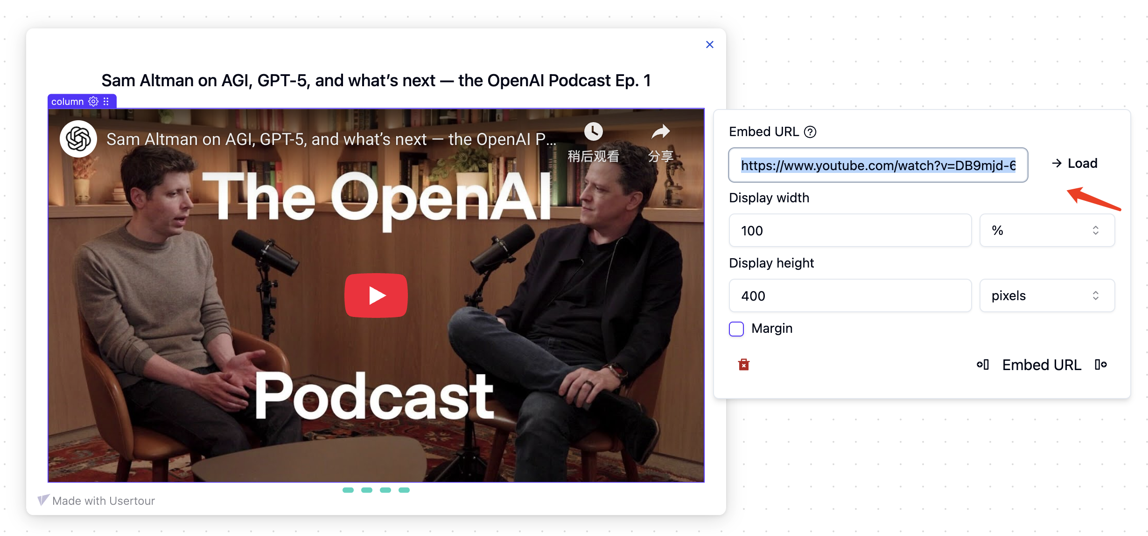1148x536 pixels.
Task: Click the column drag handle dots
Action: [x=106, y=101]
